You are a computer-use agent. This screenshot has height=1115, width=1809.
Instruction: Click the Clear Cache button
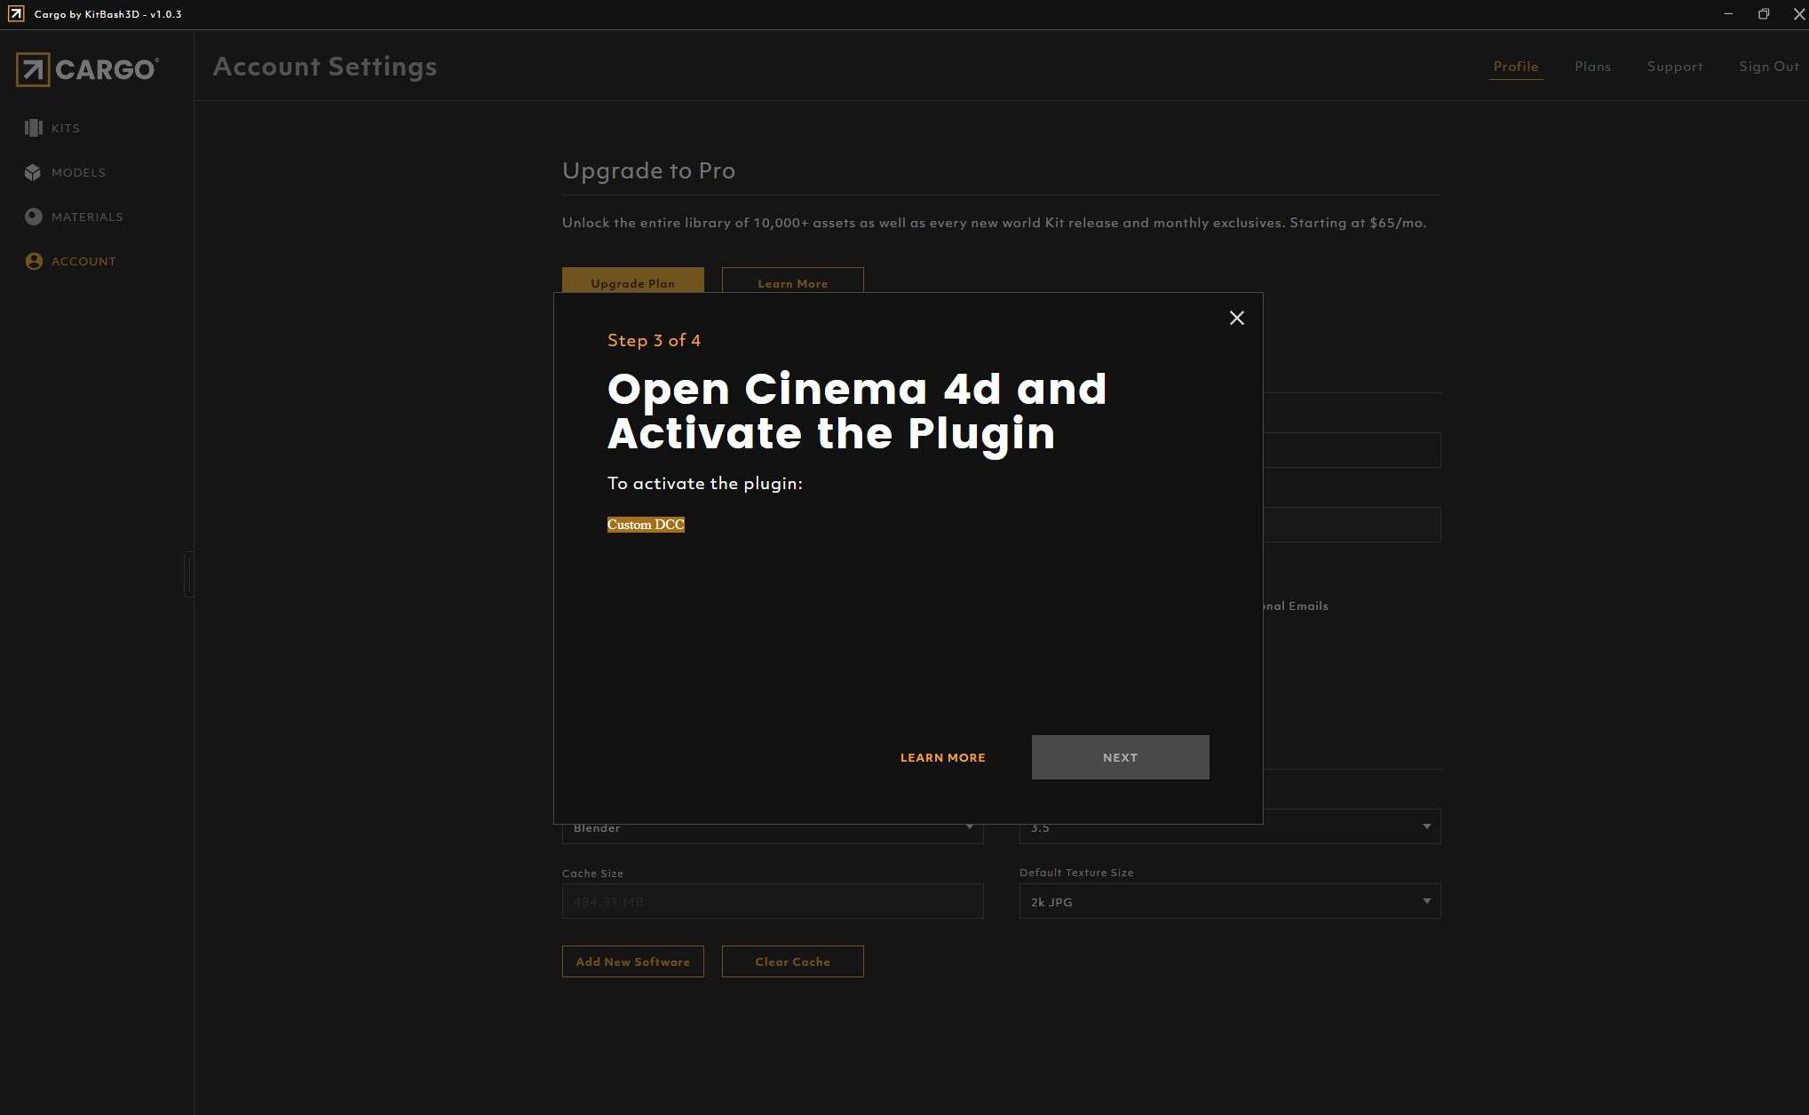point(792,961)
